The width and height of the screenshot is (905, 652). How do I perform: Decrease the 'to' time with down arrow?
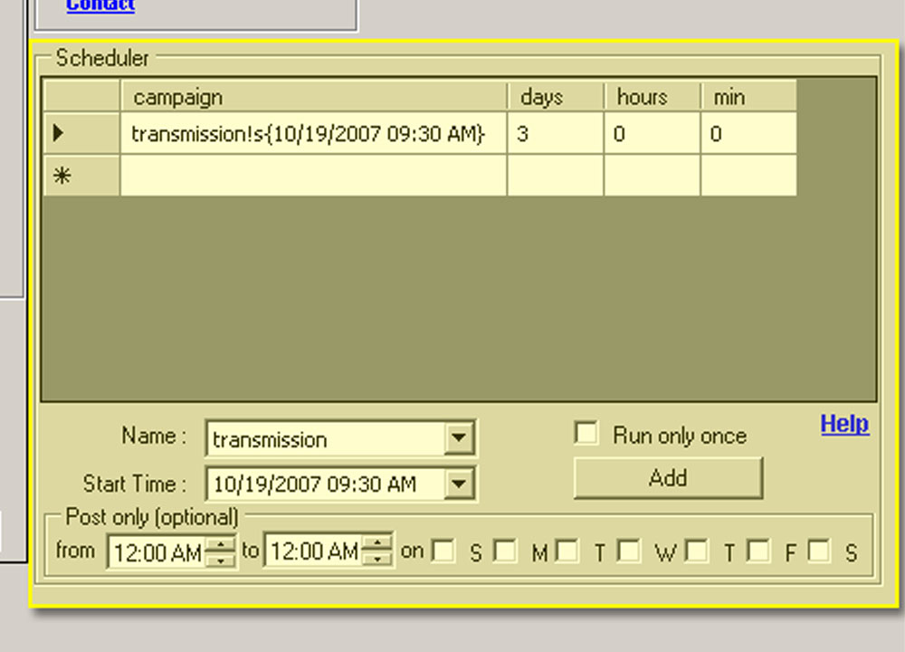coord(377,560)
